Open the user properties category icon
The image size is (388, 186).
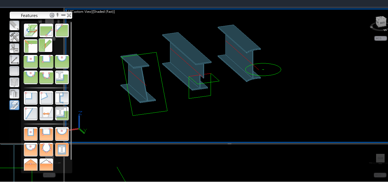tap(14, 48)
